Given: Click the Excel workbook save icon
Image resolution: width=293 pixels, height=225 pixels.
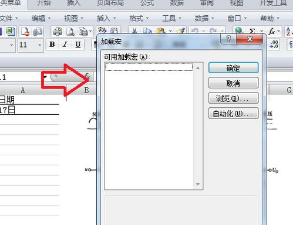Looking at the screenshot, I should (11, 32).
